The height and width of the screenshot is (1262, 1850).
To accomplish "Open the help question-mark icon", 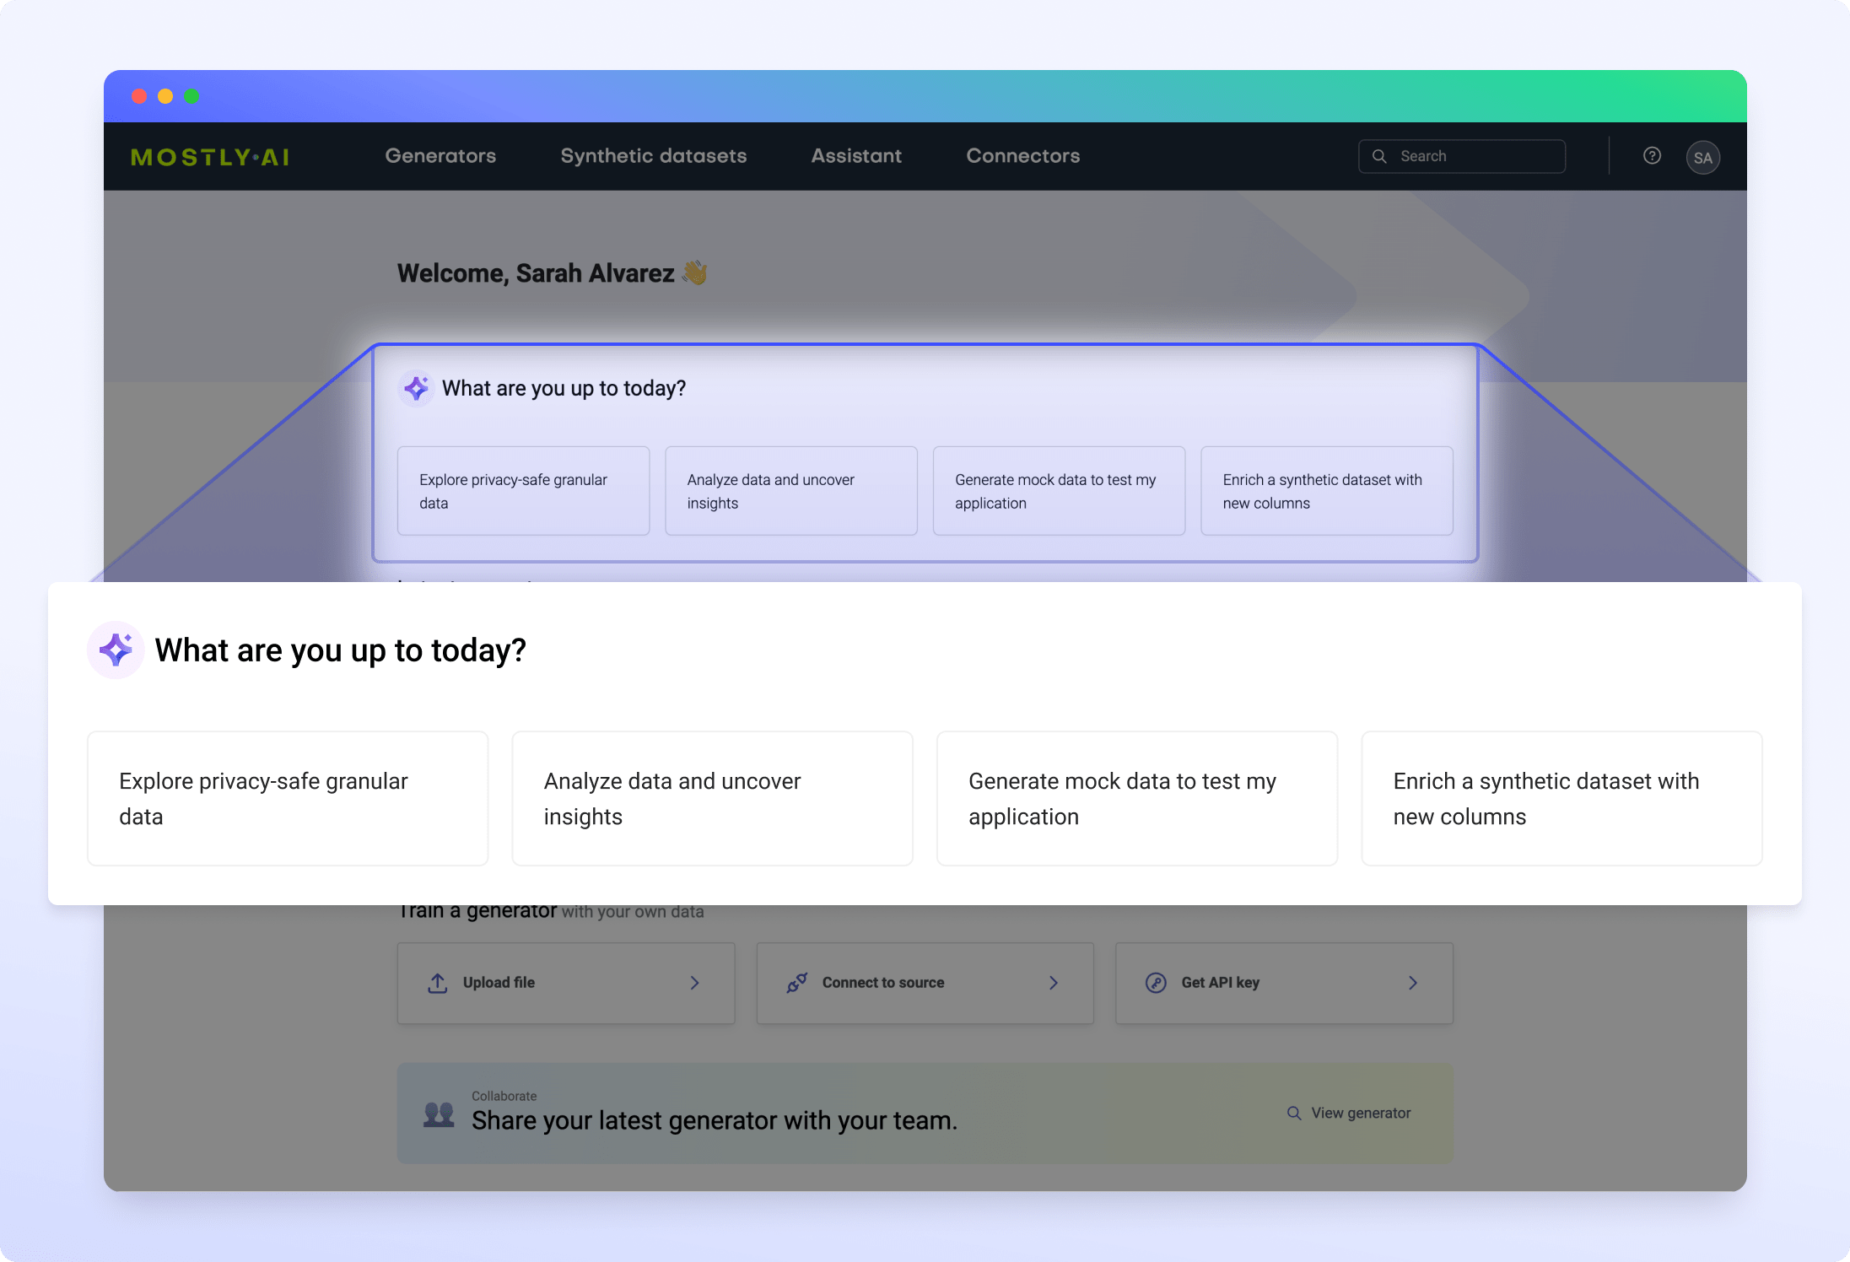I will coord(1652,156).
